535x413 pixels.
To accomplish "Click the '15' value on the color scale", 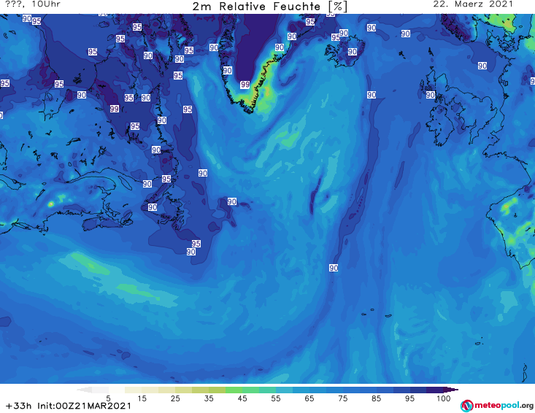I will [142, 398].
